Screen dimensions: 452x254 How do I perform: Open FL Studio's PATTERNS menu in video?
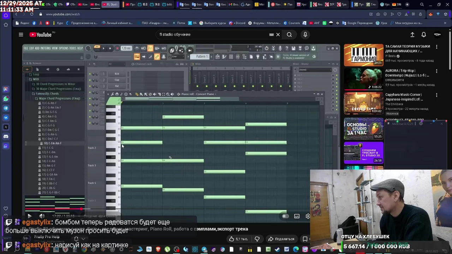point(46,48)
